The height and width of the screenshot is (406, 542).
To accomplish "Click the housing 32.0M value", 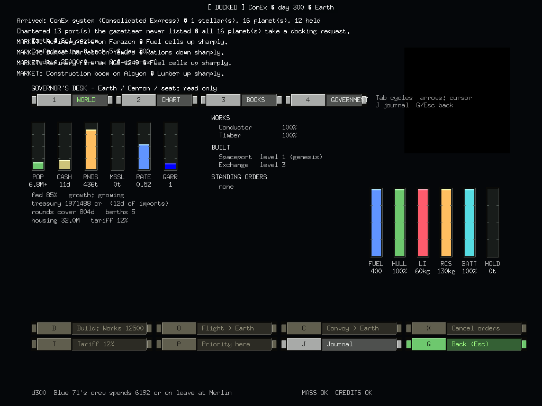I will coord(55,220).
